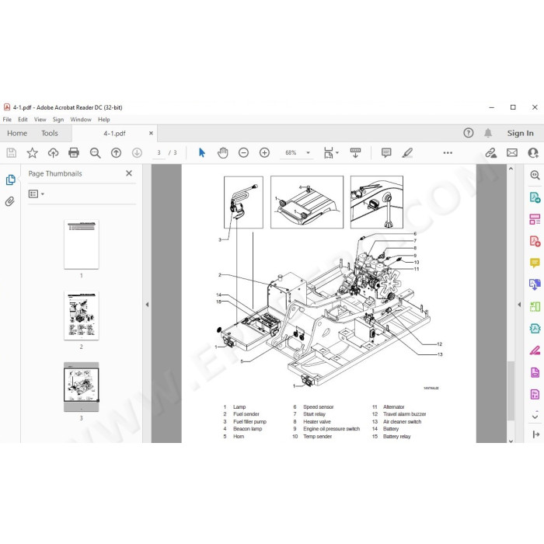Open the teal Compress PDF tool icon
The height and width of the screenshot is (544, 544).
coord(535,328)
